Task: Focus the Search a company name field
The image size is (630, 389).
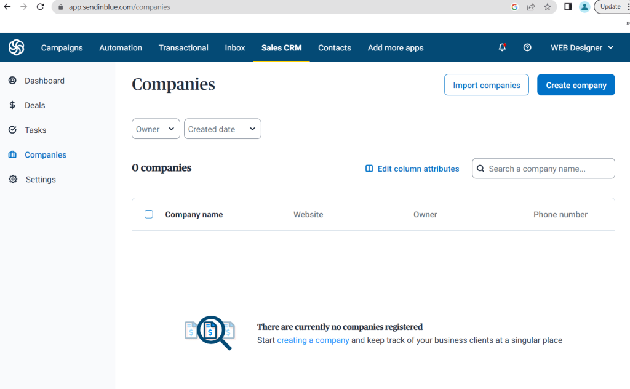Action: click(x=548, y=169)
